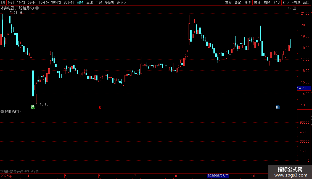Click the 本指标需要开通level2行情 notice
Image resolution: width=312 pixels, height=179 pixels.
click(20, 171)
